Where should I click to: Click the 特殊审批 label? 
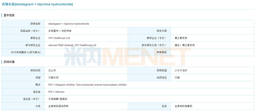click(162, 52)
